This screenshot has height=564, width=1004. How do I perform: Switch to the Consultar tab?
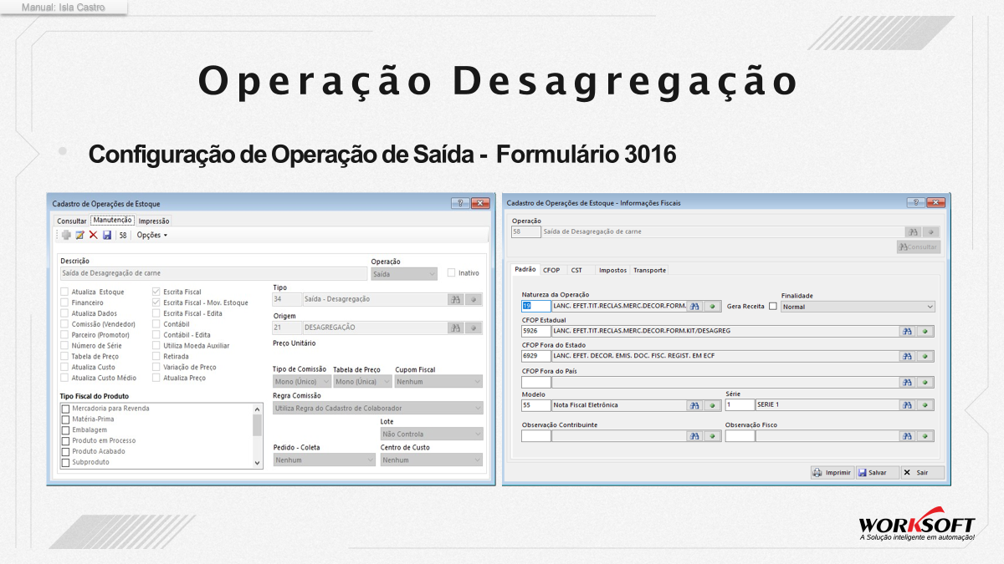(x=72, y=221)
